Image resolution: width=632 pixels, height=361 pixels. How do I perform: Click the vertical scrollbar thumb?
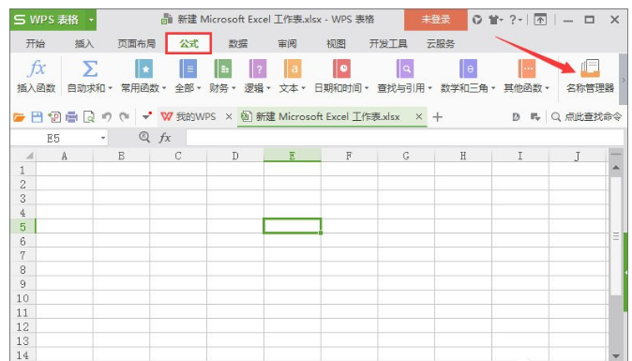pyautogui.click(x=615, y=236)
